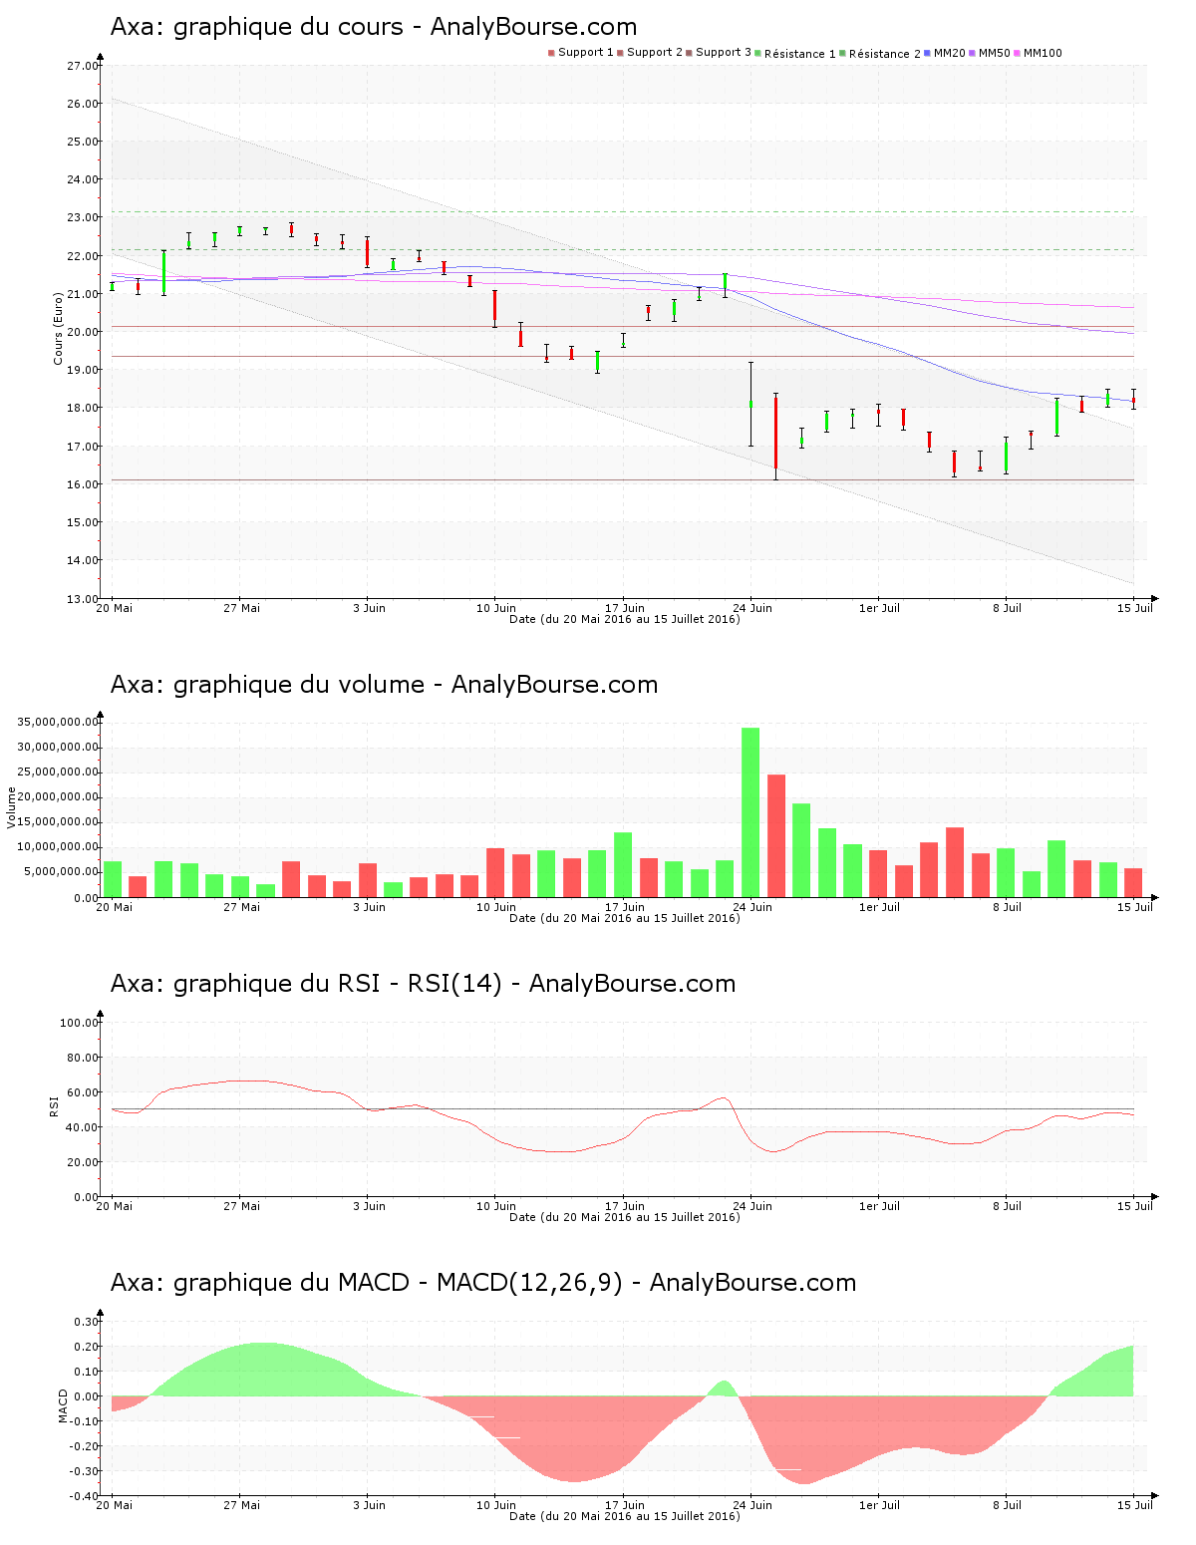Click the 'Cours (Euro)' vertical axis label
Screen dimensions: 1196x1545
coord(59,328)
